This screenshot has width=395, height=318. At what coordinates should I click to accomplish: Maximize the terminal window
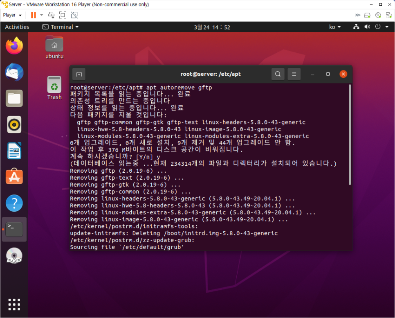click(328, 74)
